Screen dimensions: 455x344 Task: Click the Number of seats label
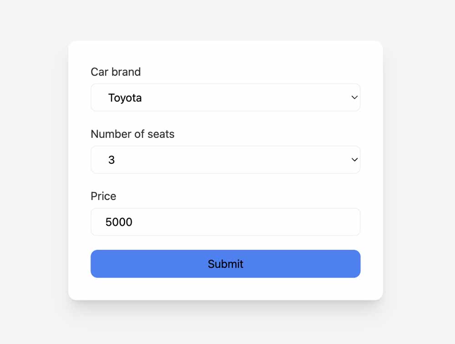coord(132,134)
